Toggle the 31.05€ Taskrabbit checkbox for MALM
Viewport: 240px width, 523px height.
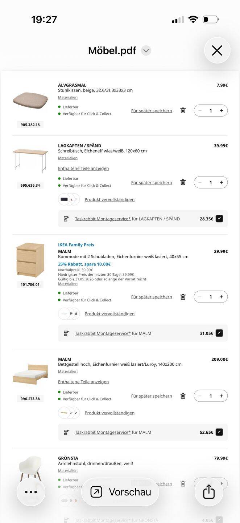219,333
